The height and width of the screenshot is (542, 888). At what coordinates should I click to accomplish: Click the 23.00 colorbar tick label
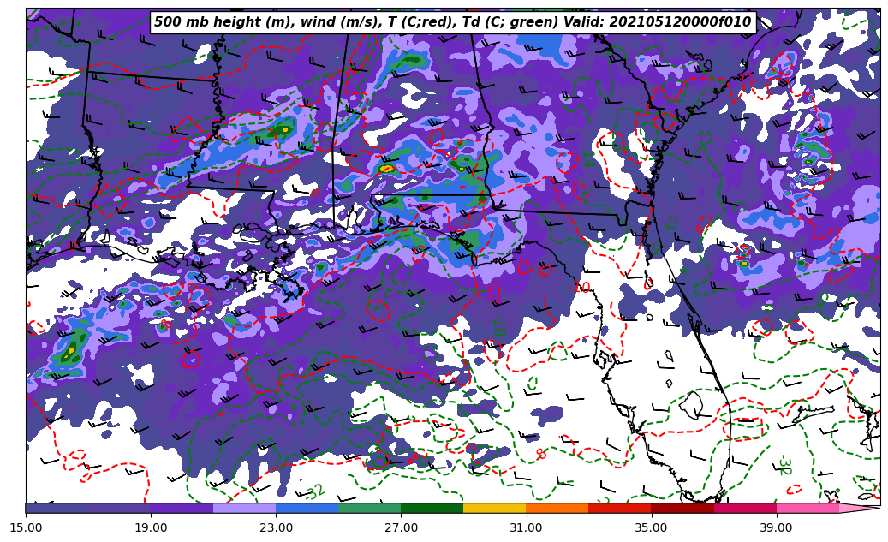pyautogui.click(x=276, y=527)
